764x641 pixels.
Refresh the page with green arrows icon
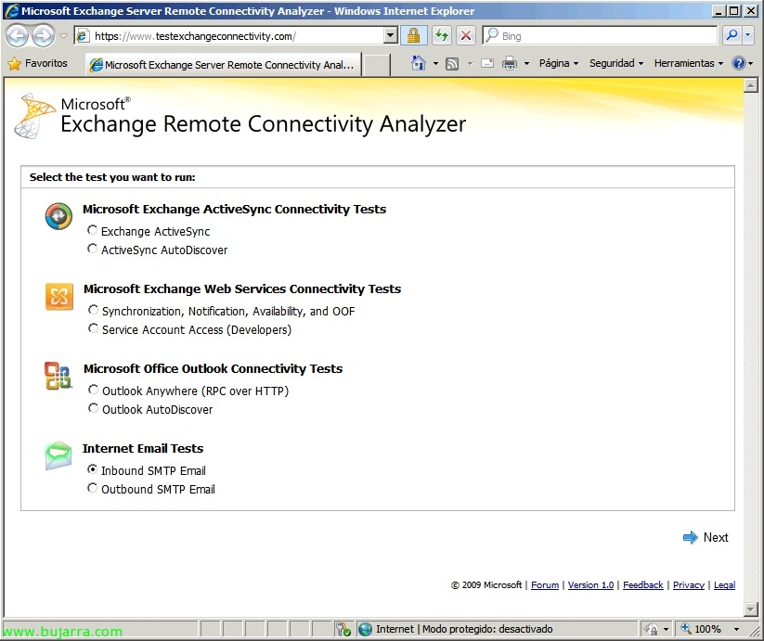tap(442, 36)
